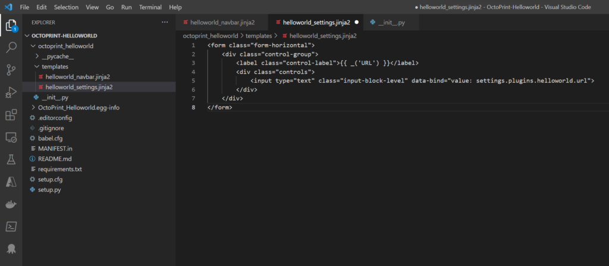Click the jinja icon on helloworld_navbar.jinja2 tab
This screenshot has width=609, height=266.
point(186,23)
